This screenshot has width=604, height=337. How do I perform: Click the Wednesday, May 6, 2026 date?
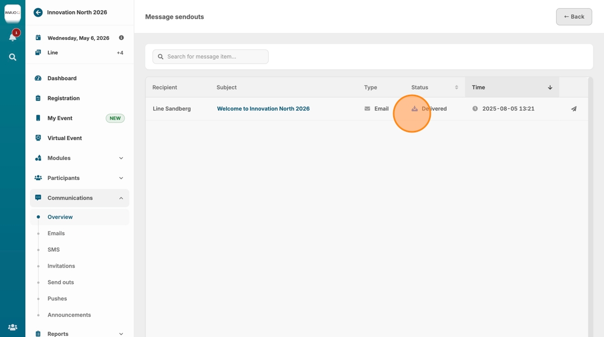(x=78, y=38)
